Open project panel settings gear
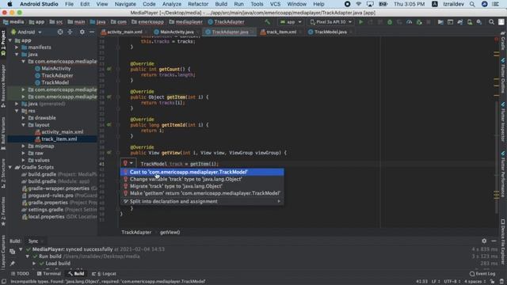507x285 pixels. 82,32
